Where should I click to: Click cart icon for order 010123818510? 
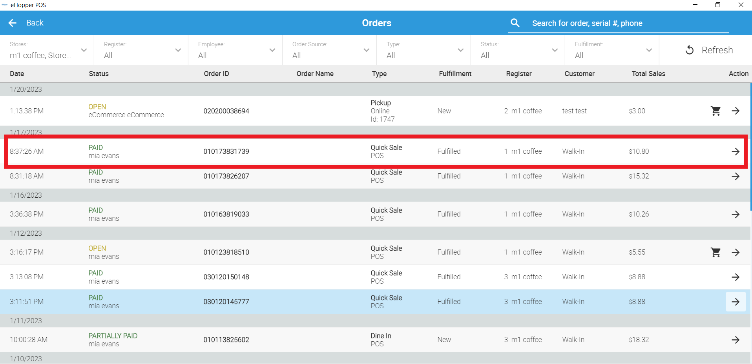[x=716, y=252]
